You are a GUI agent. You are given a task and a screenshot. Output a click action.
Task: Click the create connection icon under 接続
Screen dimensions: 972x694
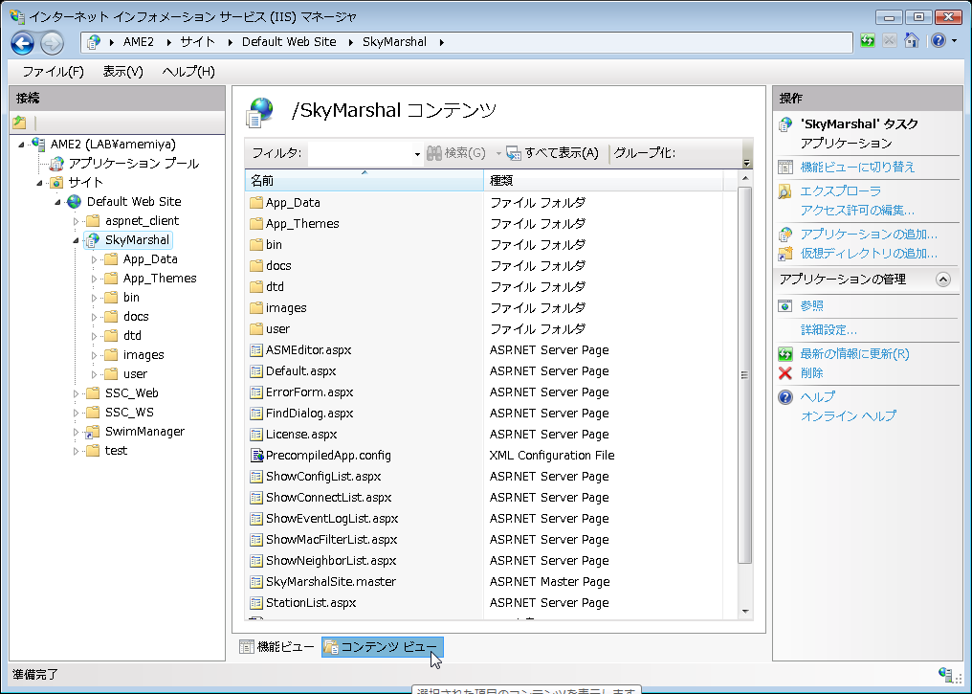tap(20, 123)
